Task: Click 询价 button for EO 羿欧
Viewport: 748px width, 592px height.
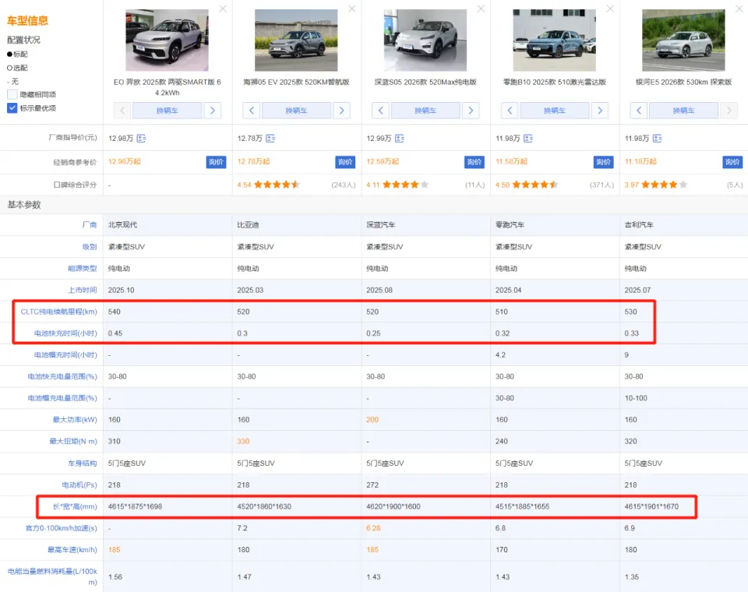Action: [216, 162]
